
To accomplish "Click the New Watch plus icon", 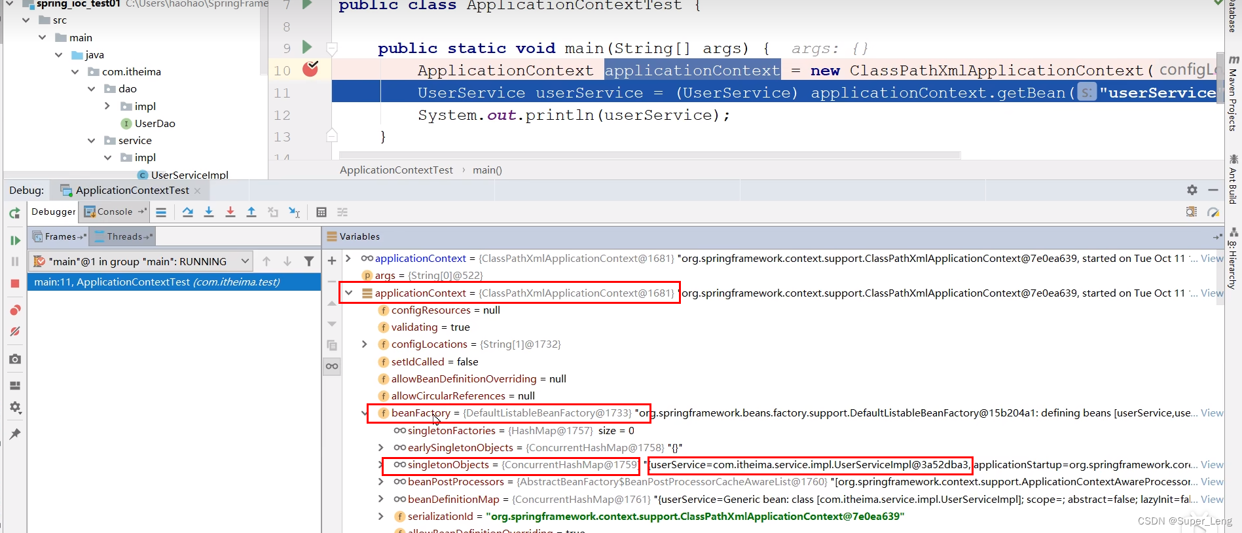I will (332, 261).
